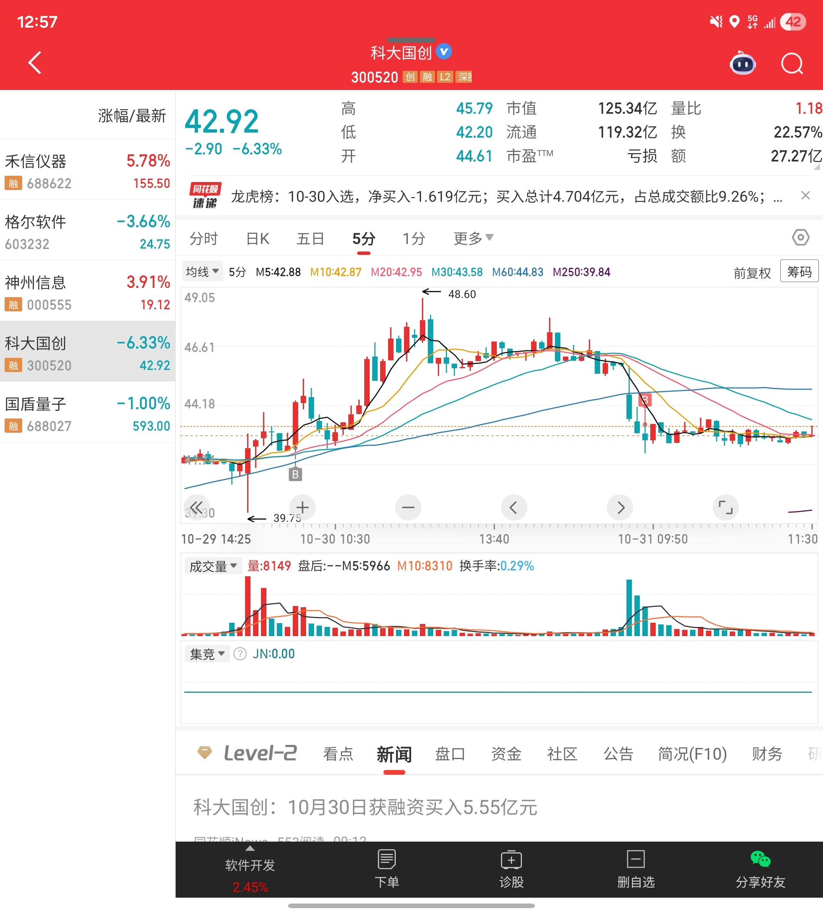Click the zoom-in plus chart button
Image resolution: width=823 pixels, height=914 pixels.
tap(302, 507)
